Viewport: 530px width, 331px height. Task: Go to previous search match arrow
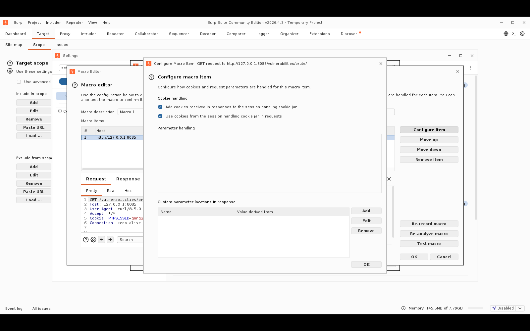102,239
